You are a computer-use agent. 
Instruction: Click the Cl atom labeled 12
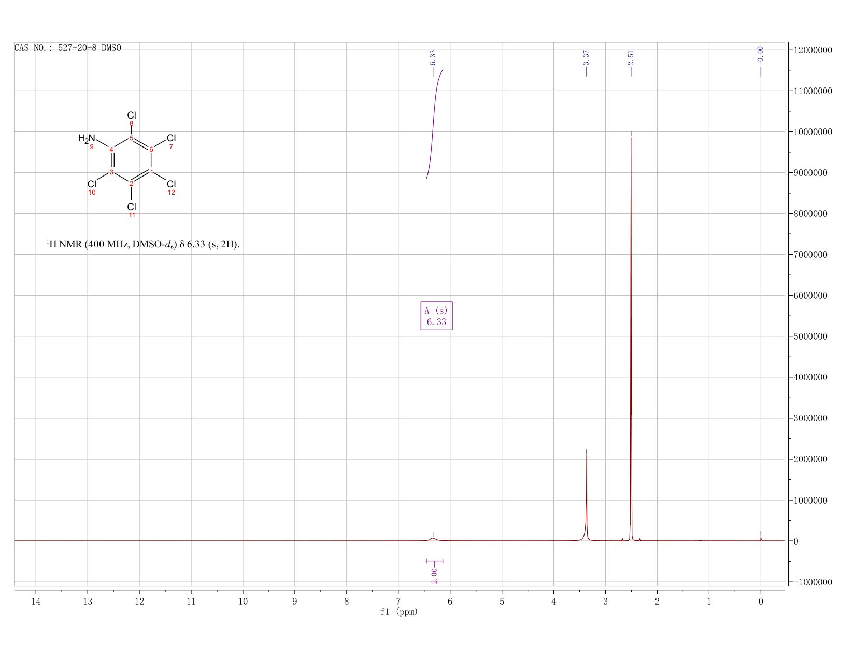(172, 184)
